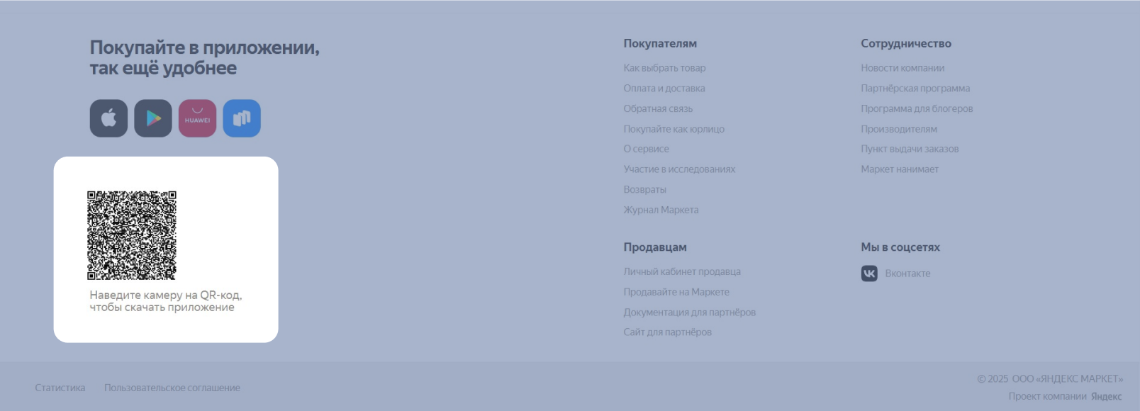The image size is (1140, 411).
Task: Open 'Партнёрская программа' link
Action: click(x=915, y=89)
